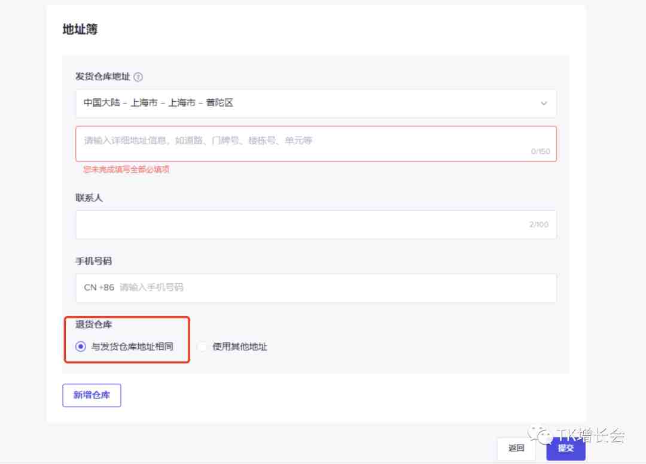Select 使用其他地址 radio option
This screenshot has height=464, width=646.
point(202,347)
